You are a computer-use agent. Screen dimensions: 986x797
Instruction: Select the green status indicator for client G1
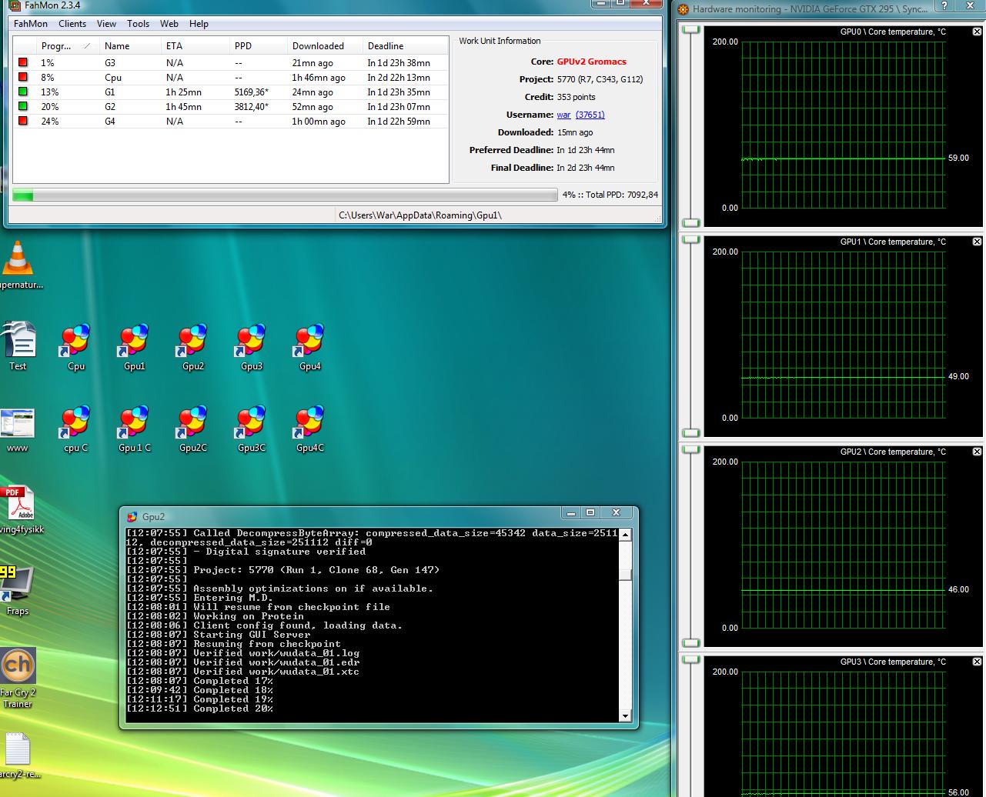(23, 92)
